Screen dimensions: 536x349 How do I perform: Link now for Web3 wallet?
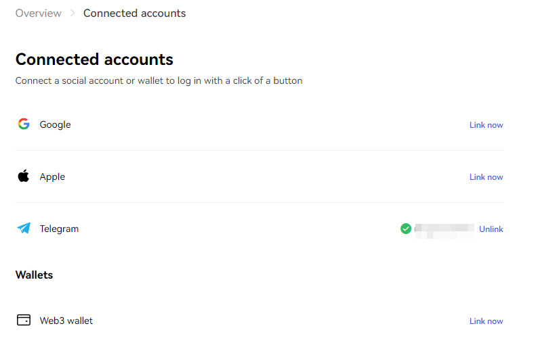pyautogui.click(x=486, y=321)
